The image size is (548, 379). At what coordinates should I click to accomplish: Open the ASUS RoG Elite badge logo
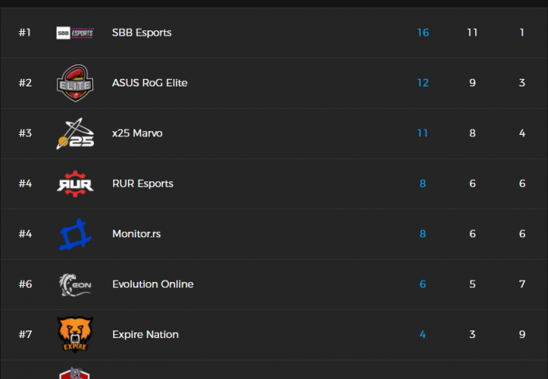(75, 83)
